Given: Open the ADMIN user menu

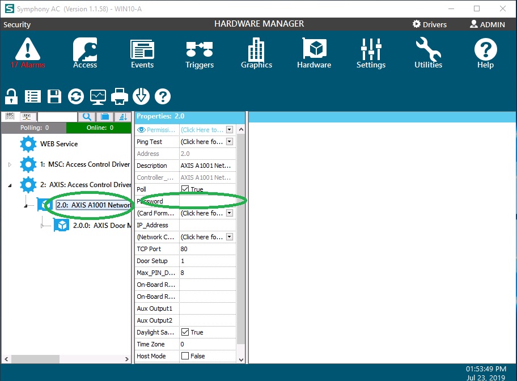Looking at the screenshot, I should coord(488,24).
